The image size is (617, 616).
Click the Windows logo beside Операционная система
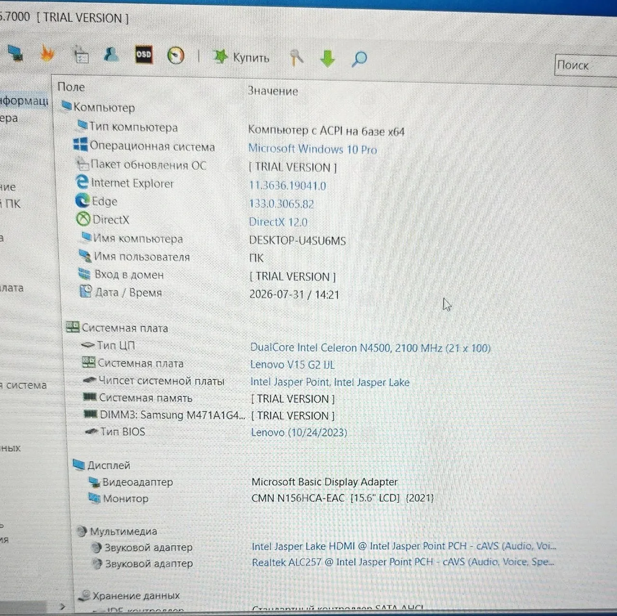point(80,144)
